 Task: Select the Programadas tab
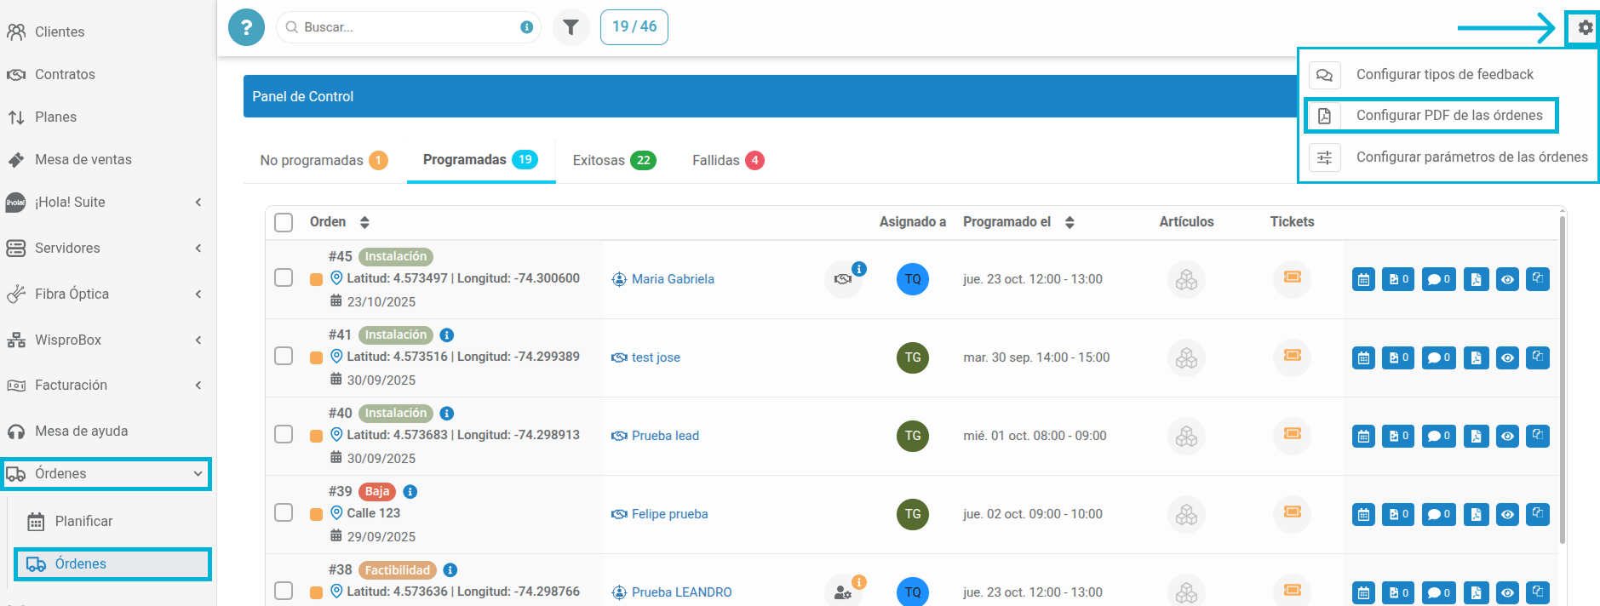pyautogui.click(x=481, y=160)
